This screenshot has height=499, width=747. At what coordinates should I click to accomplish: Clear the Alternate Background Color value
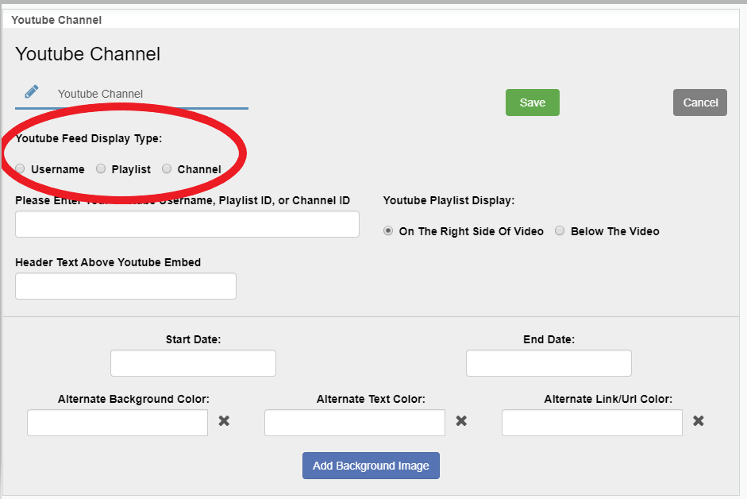[x=224, y=421]
